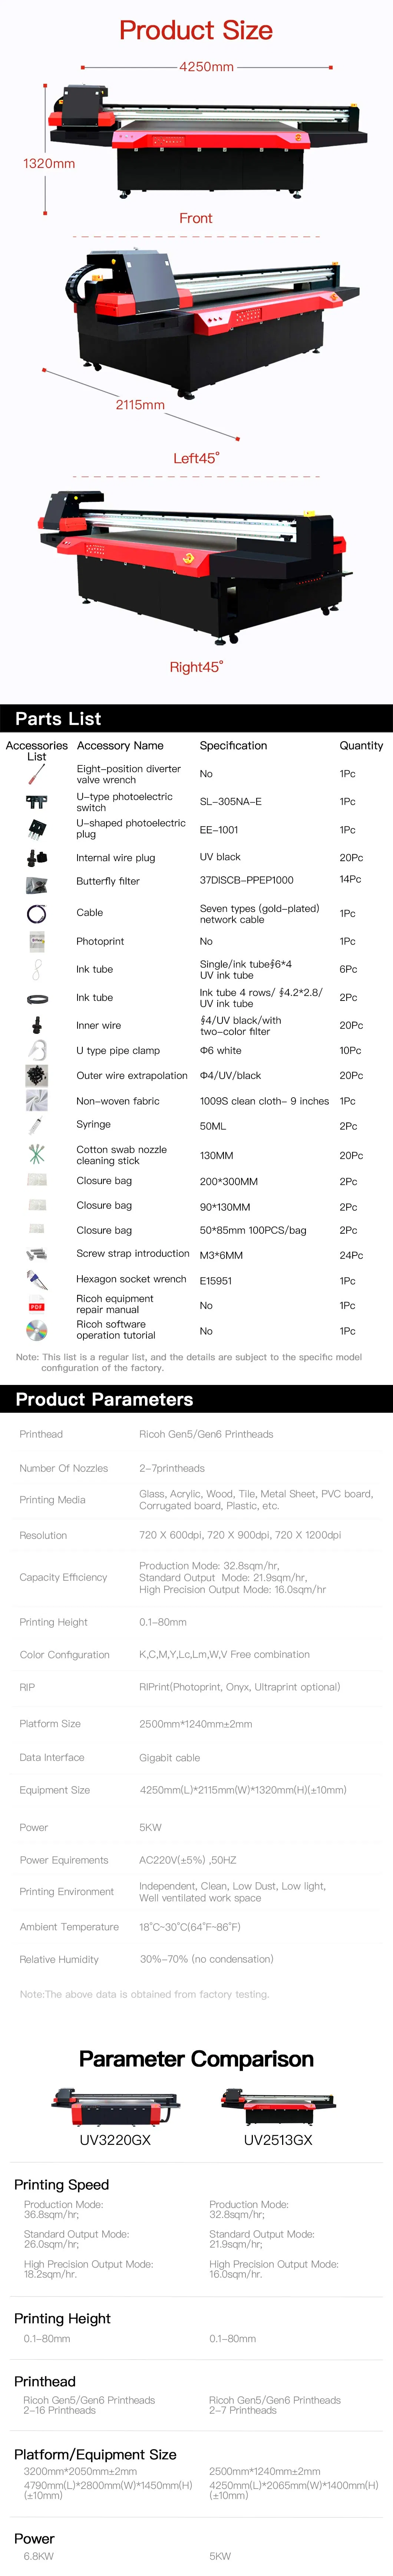Click the Parameter Comparison heading
Screen dimensions: 393x2576
(196, 2059)
